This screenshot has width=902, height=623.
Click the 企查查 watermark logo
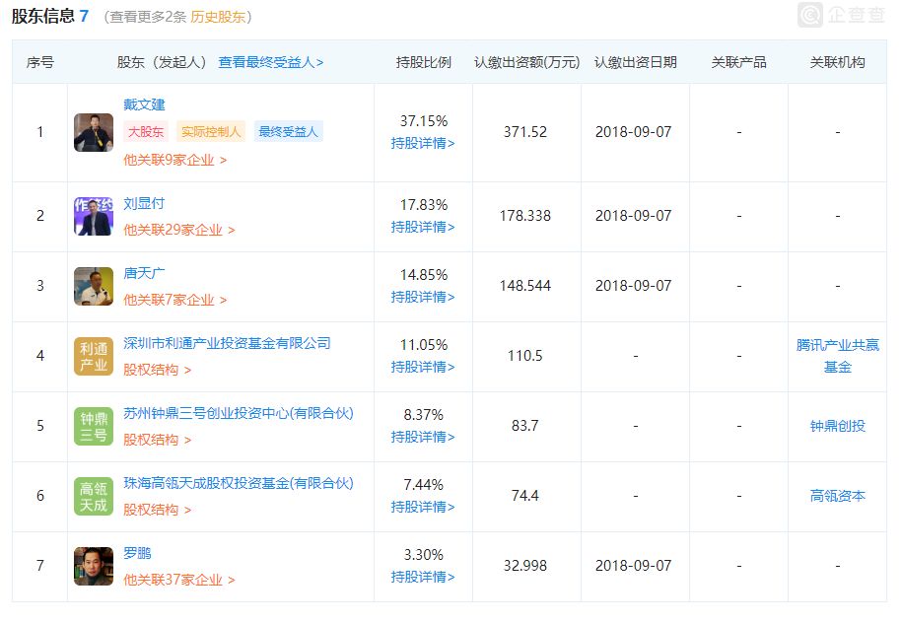tap(842, 15)
